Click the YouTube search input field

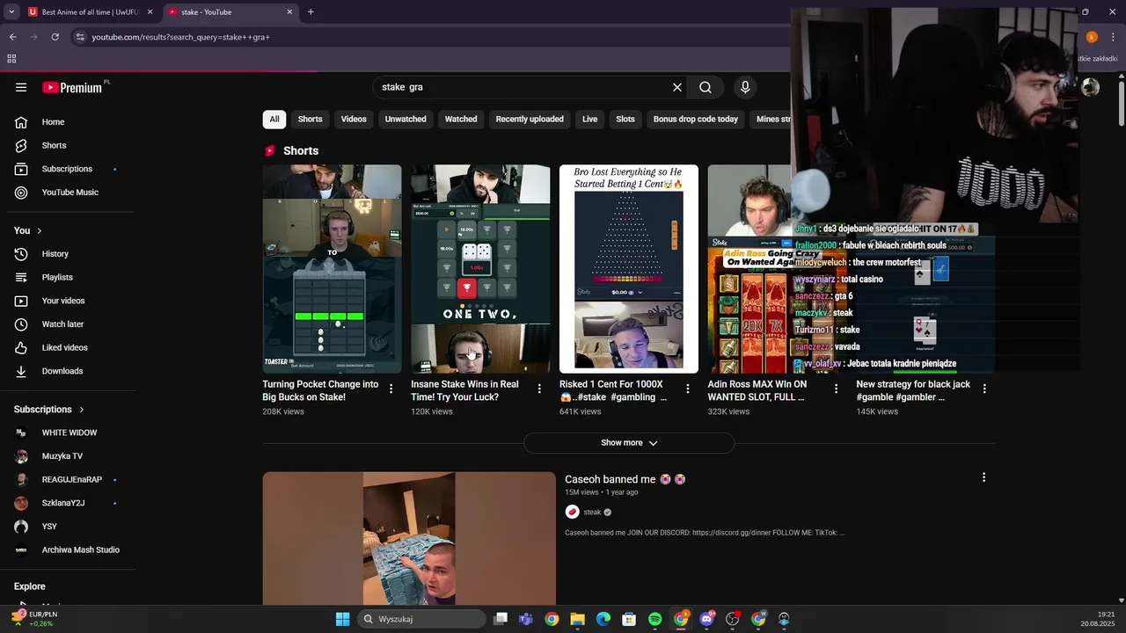pyautogui.click(x=523, y=87)
